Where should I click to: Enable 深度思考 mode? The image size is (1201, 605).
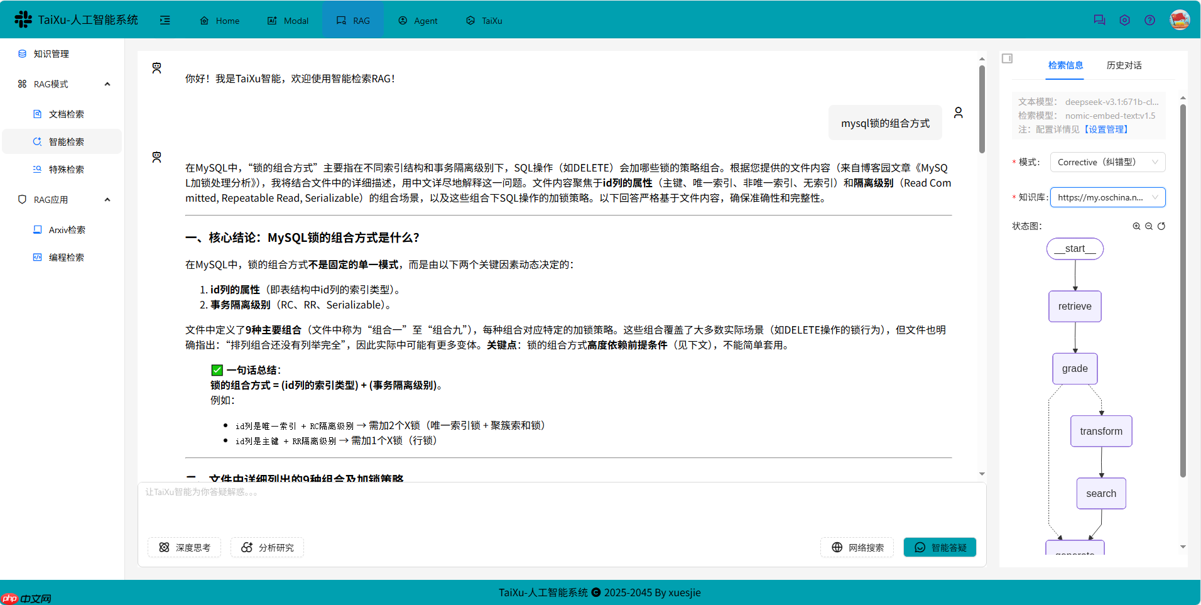[184, 547]
